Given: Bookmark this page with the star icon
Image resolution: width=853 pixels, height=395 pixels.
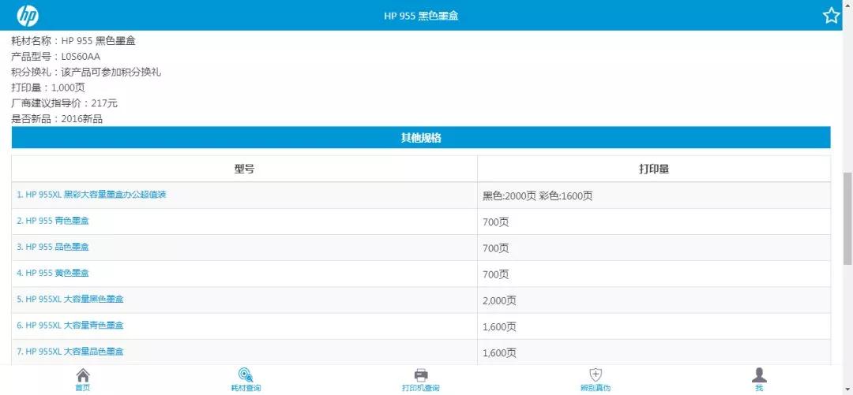Looking at the screenshot, I should [831, 16].
